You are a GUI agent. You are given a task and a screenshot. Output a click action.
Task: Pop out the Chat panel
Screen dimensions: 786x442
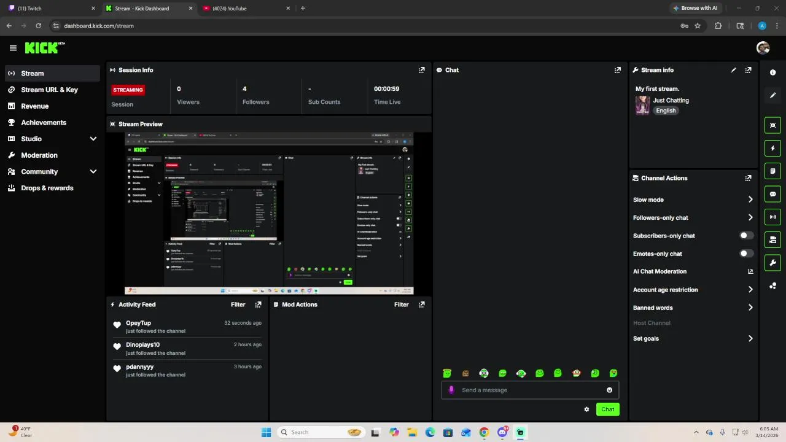point(618,70)
